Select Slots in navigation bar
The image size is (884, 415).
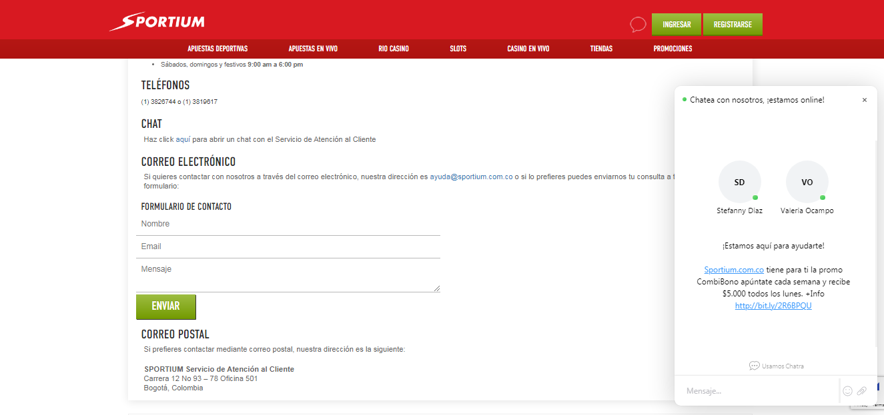[x=458, y=49]
